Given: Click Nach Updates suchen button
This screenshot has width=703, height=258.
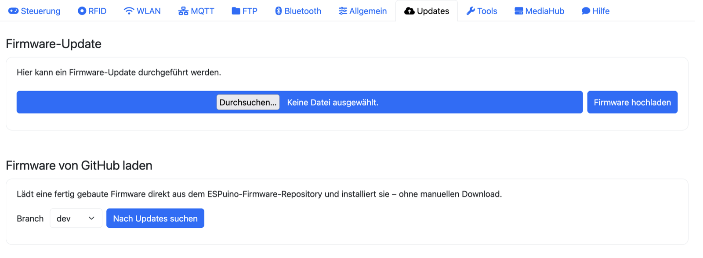Looking at the screenshot, I should 155,218.
